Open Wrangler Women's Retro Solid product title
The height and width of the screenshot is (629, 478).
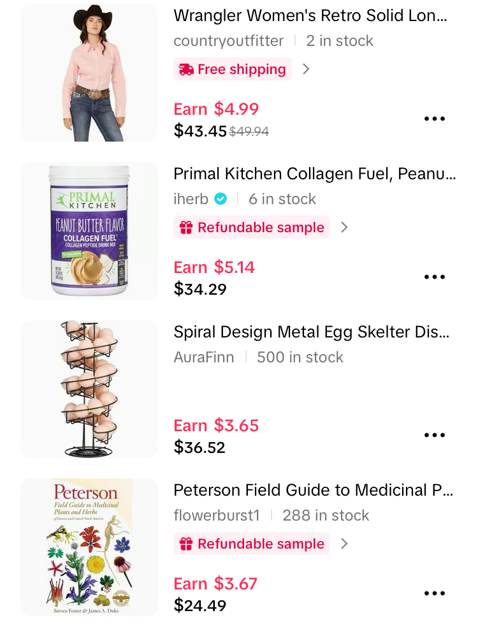pos(310,15)
